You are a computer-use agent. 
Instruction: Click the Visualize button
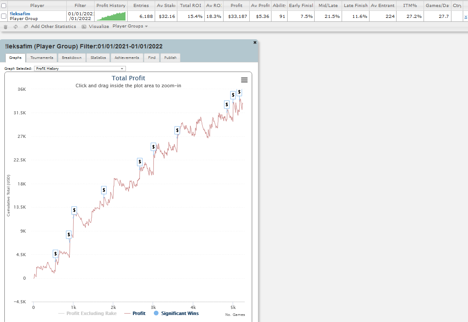click(x=99, y=27)
